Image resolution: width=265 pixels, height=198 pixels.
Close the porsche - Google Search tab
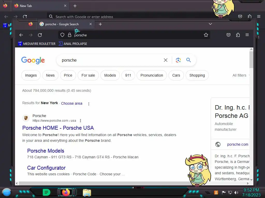point(91,24)
